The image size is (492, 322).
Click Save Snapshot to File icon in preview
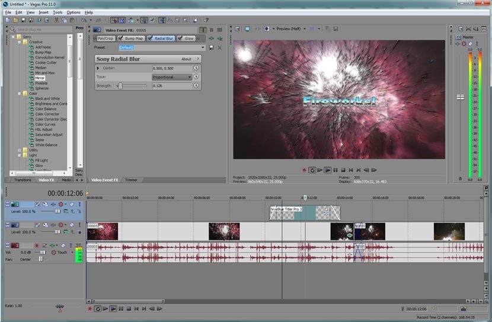click(x=336, y=29)
